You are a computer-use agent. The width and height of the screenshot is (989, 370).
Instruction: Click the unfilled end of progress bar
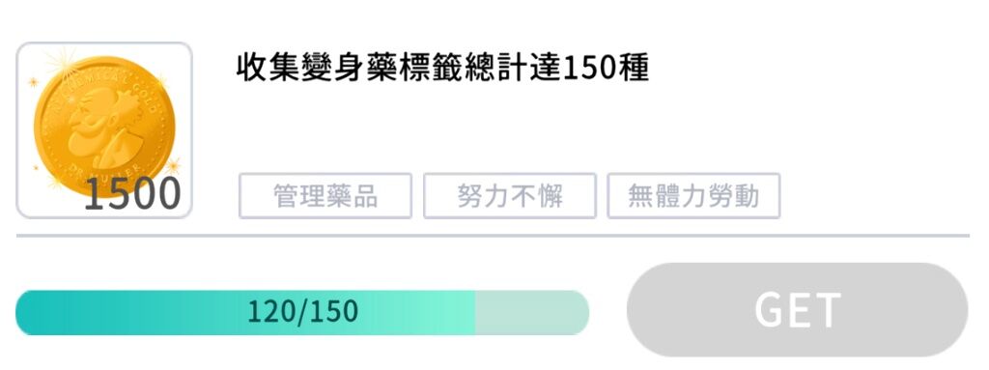(x=532, y=313)
